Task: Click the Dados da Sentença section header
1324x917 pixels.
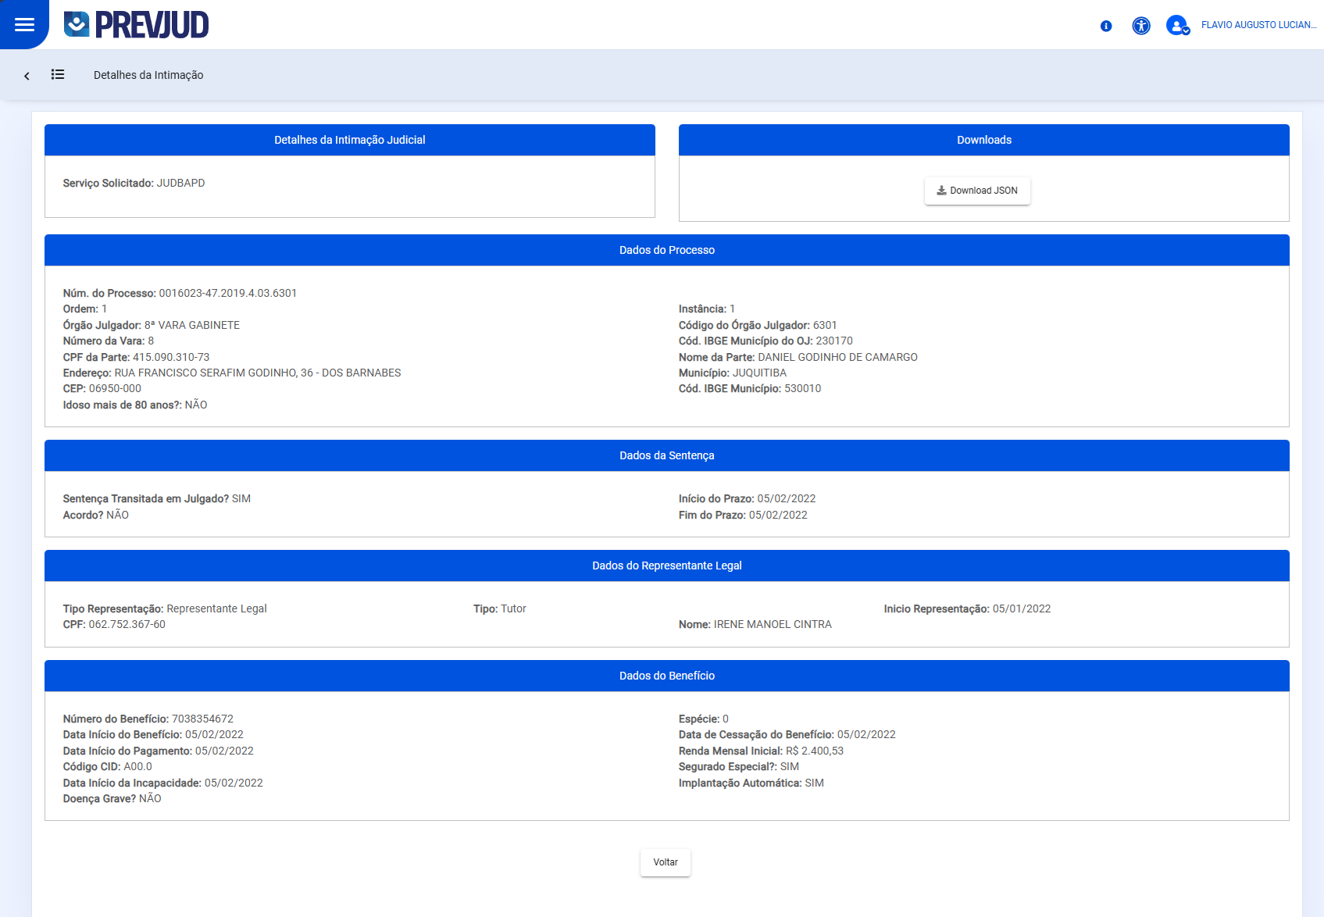Action: click(x=666, y=455)
